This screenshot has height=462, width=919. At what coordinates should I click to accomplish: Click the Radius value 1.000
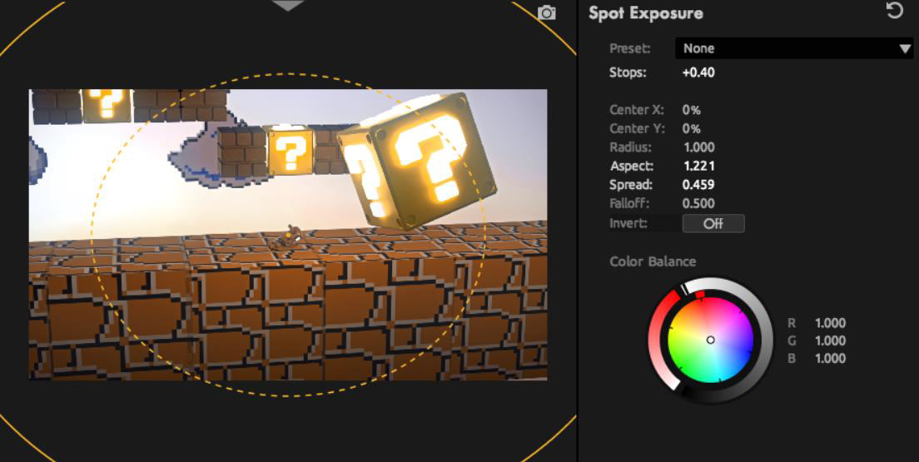coord(698,147)
